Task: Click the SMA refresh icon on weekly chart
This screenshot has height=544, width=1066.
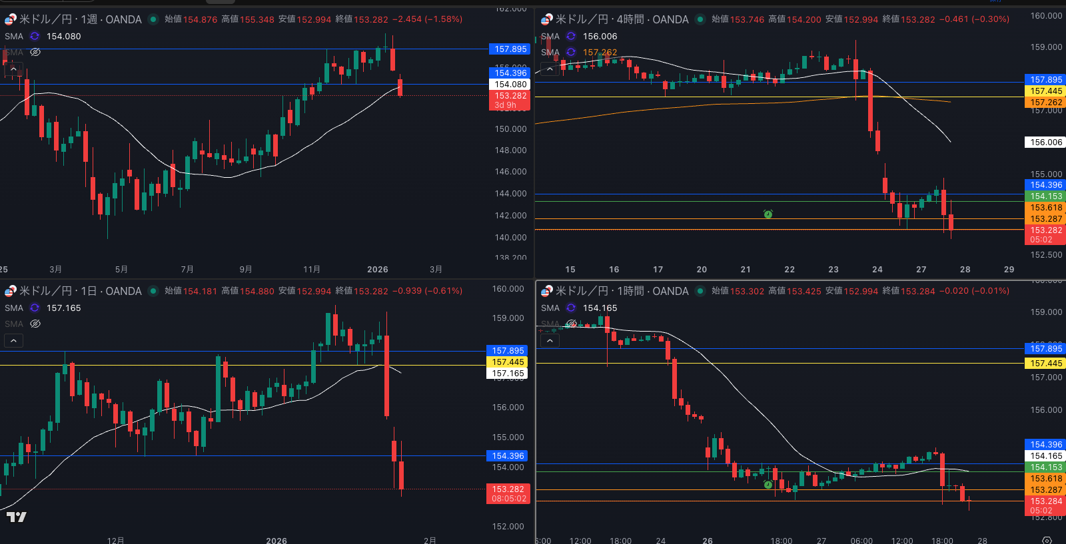Action: pos(35,37)
